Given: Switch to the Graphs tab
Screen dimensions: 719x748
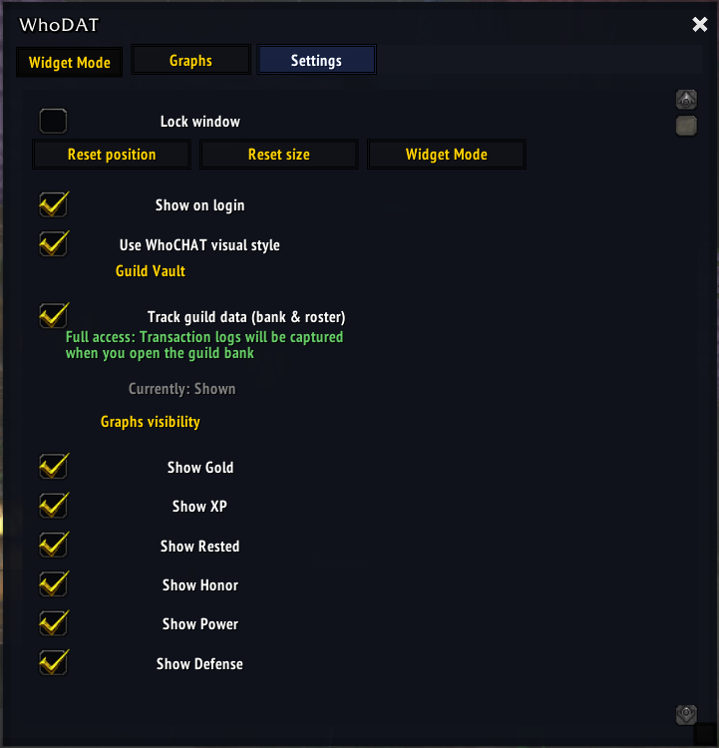Looking at the screenshot, I should [x=190, y=61].
